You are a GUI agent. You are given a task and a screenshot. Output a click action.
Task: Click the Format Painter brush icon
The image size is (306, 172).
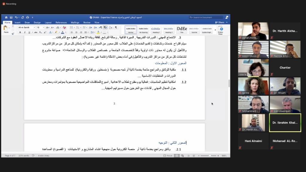click(13, 33)
